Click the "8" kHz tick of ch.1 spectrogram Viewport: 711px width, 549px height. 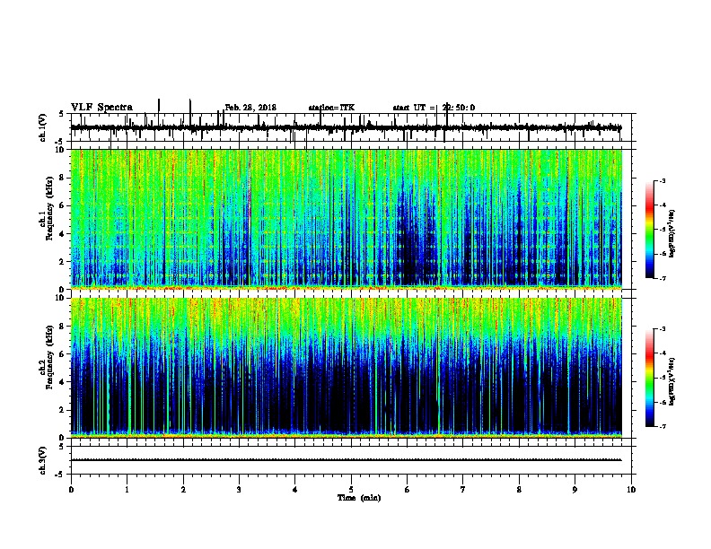click(63, 178)
